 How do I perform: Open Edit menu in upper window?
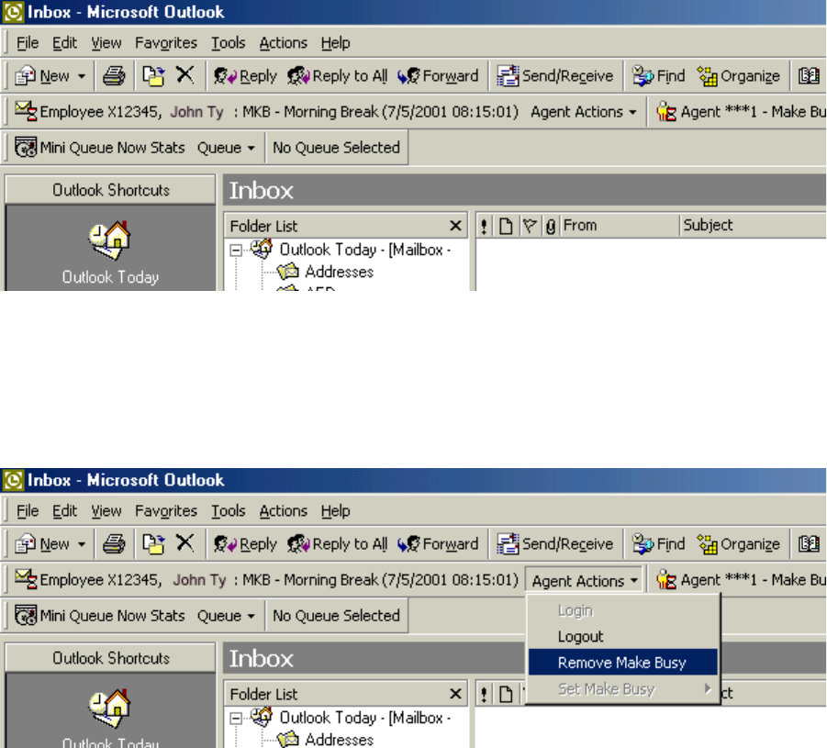[65, 43]
